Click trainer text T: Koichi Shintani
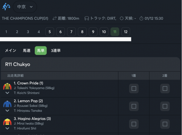 (x=27, y=93)
